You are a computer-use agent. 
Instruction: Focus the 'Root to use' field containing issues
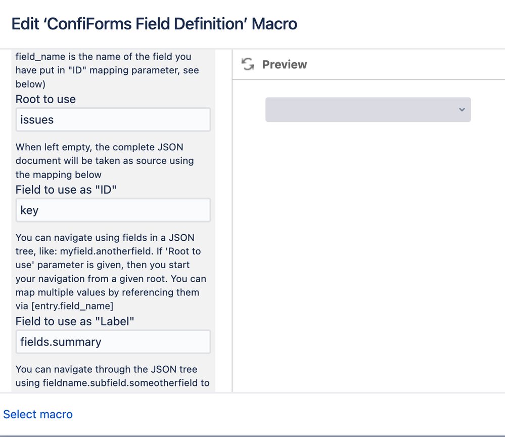click(x=113, y=119)
